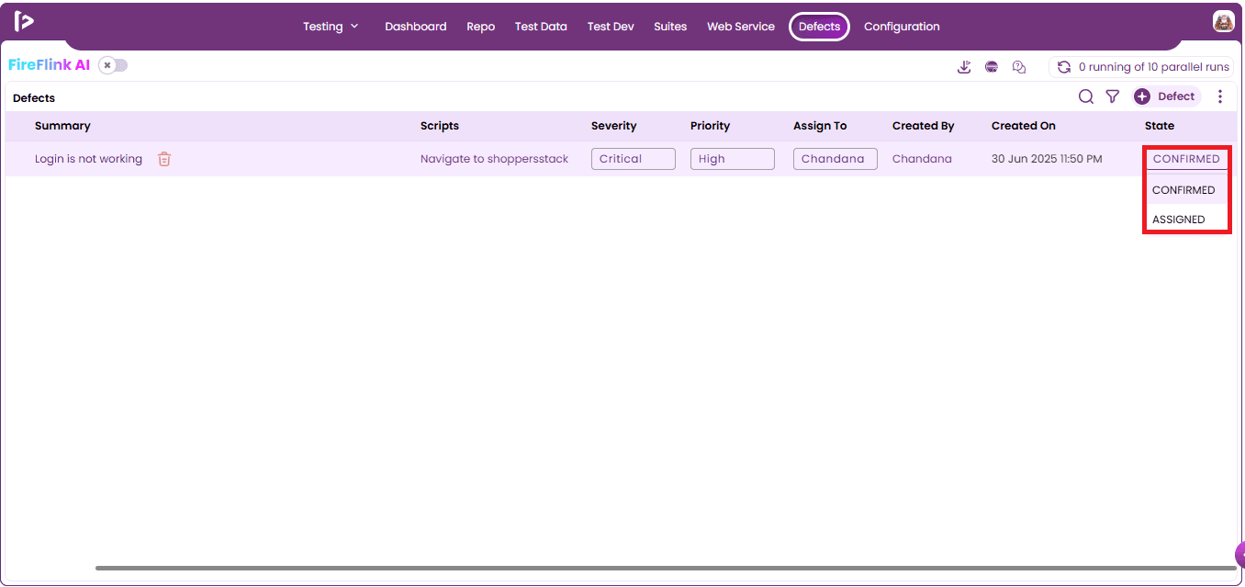Open Navigate to shoppersstack script

click(494, 159)
